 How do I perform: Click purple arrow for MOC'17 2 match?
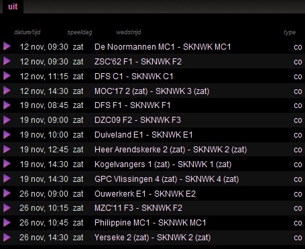[7, 91]
